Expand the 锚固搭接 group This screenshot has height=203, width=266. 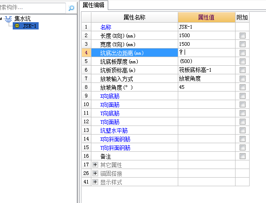(x=95, y=173)
